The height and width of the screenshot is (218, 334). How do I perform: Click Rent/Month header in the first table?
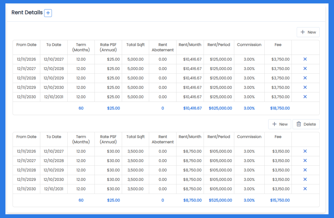coord(190,45)
